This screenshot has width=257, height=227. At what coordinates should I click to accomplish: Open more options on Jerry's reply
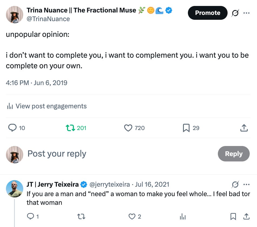246,184
